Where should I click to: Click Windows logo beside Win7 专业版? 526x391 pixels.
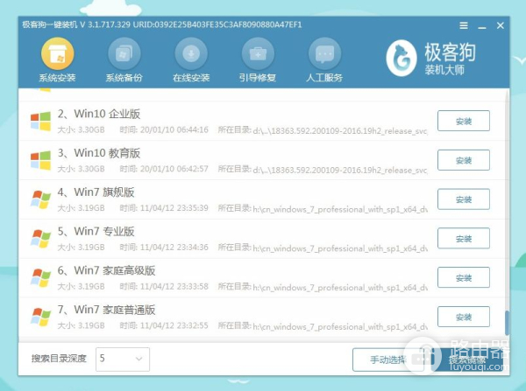pyautogui.click(x=40, y=238)
